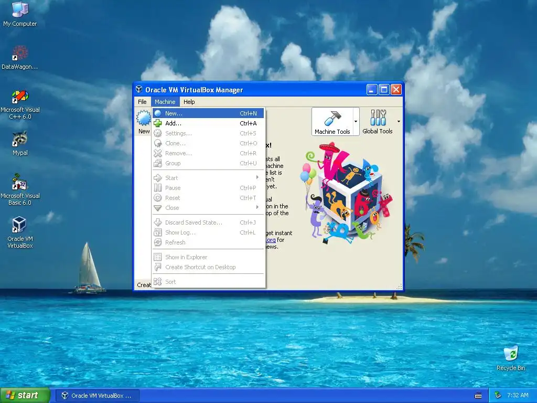Select the Recycle Bin icon

point(511,358)
